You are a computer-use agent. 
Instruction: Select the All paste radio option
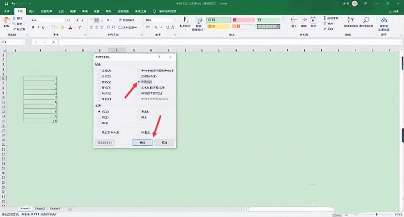tap(99, 71)
